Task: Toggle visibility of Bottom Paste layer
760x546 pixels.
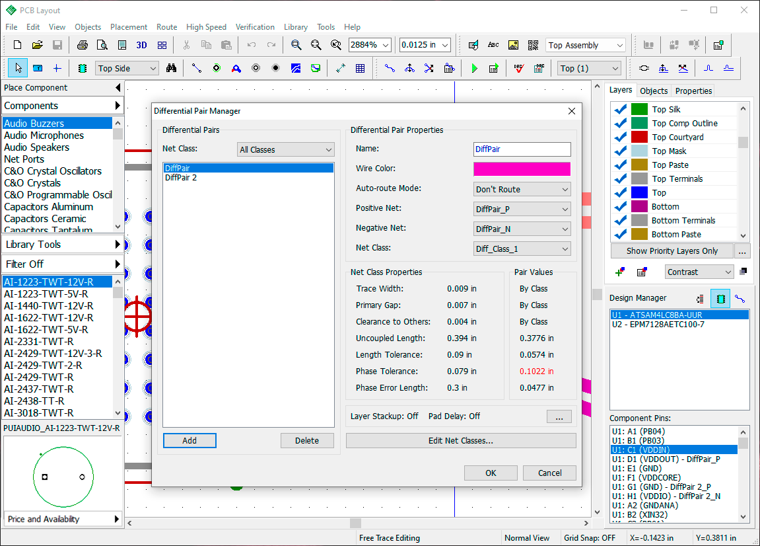Action: pyautogui.click(x=620, y=235)
